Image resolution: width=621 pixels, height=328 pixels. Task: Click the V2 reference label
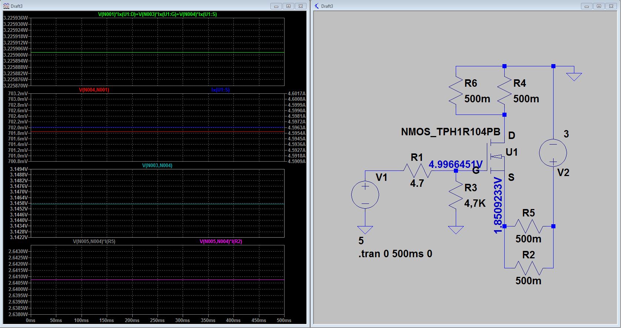pos(563,173)
